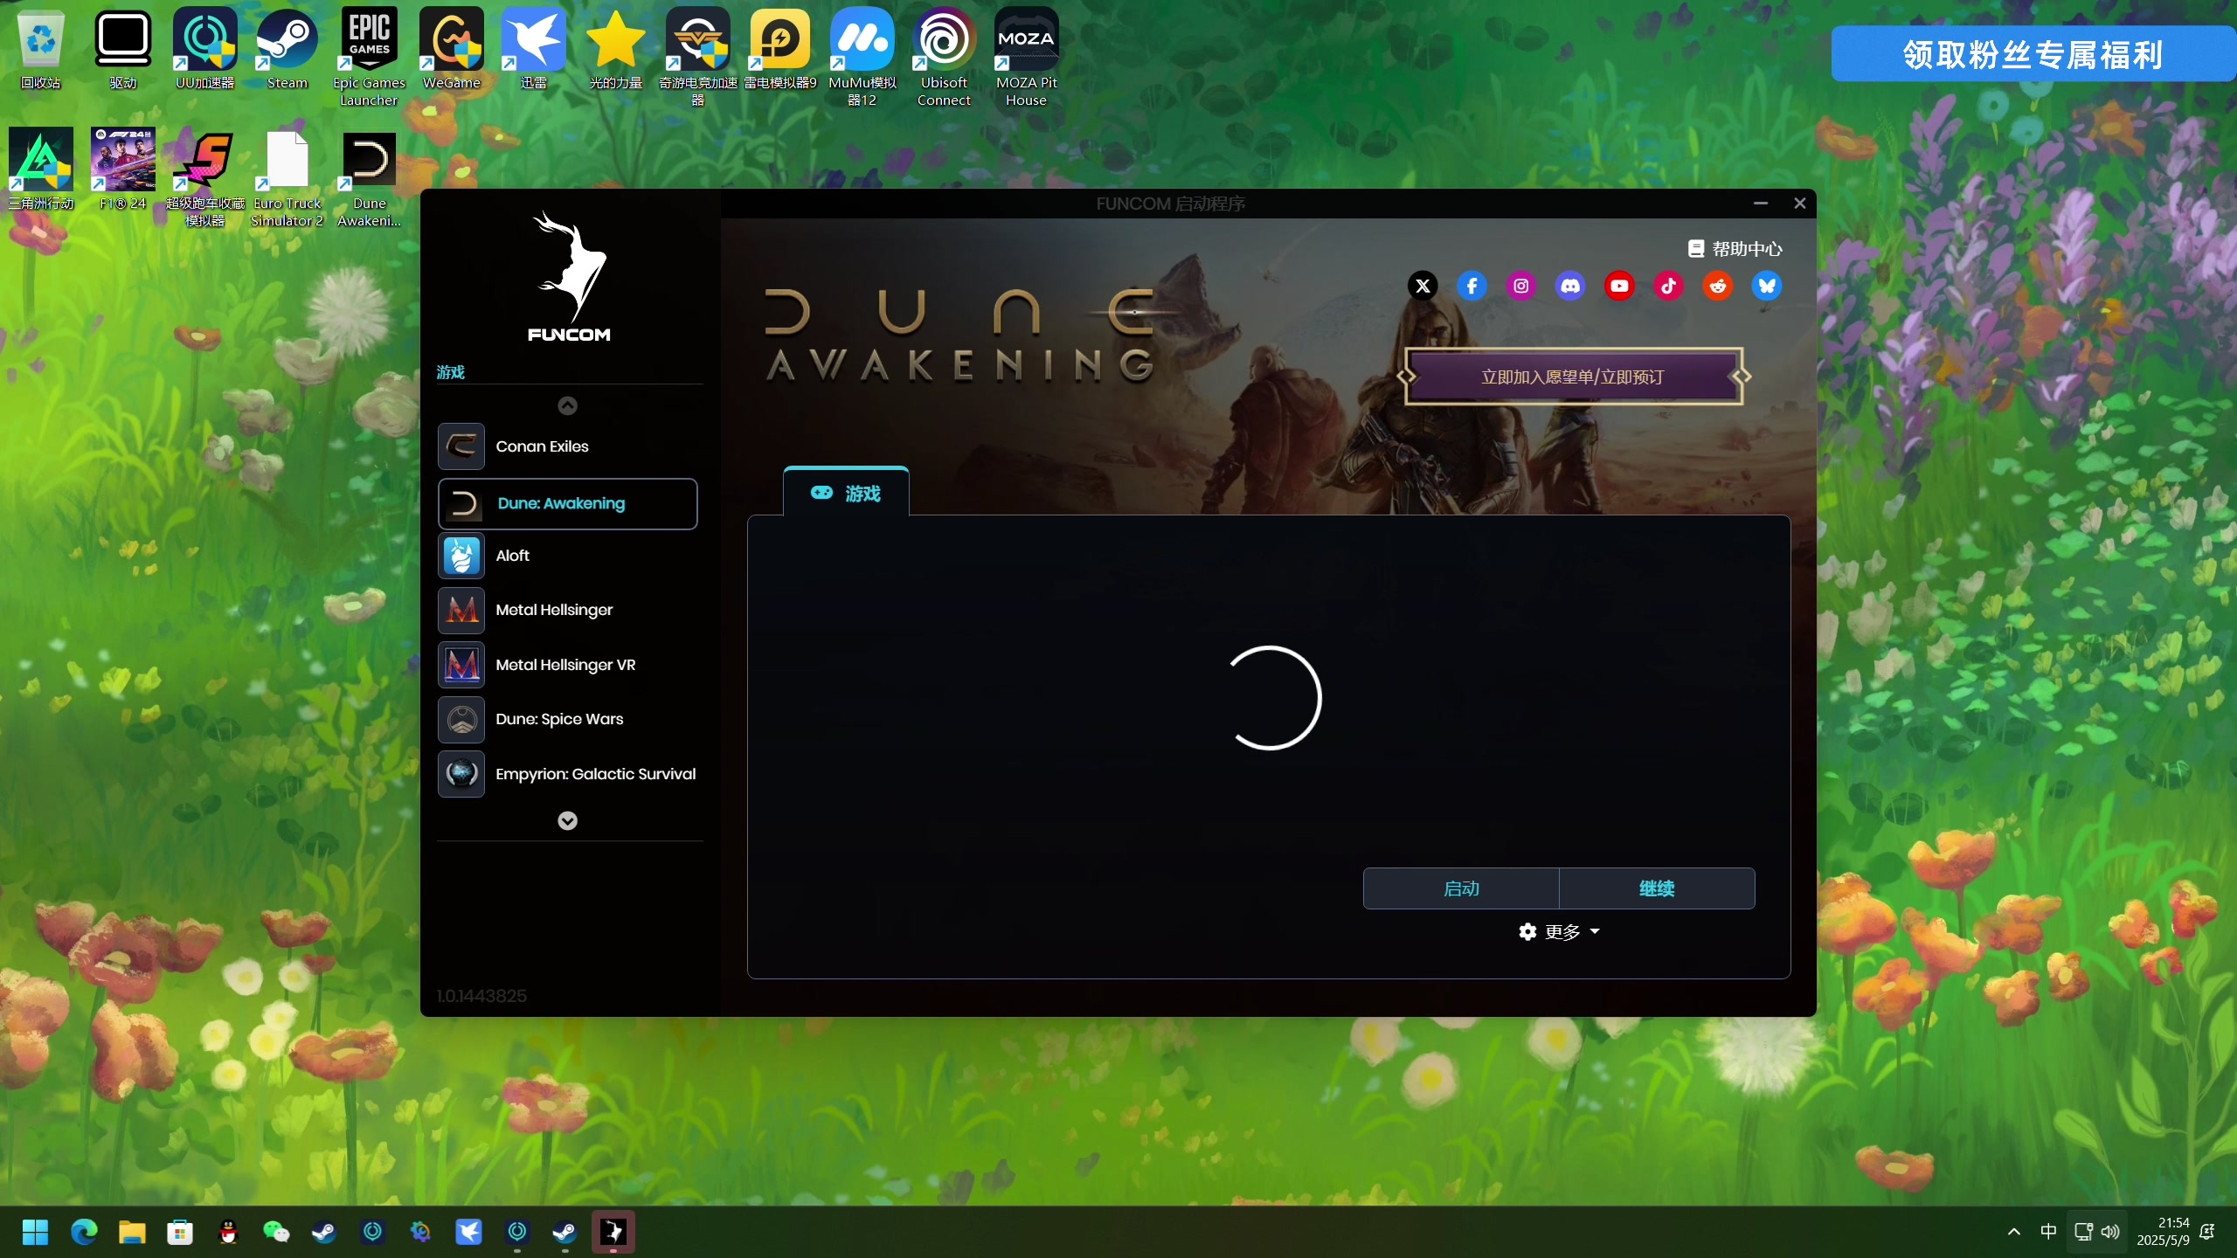Select the Steam desktop shortcut

[287, 50]
